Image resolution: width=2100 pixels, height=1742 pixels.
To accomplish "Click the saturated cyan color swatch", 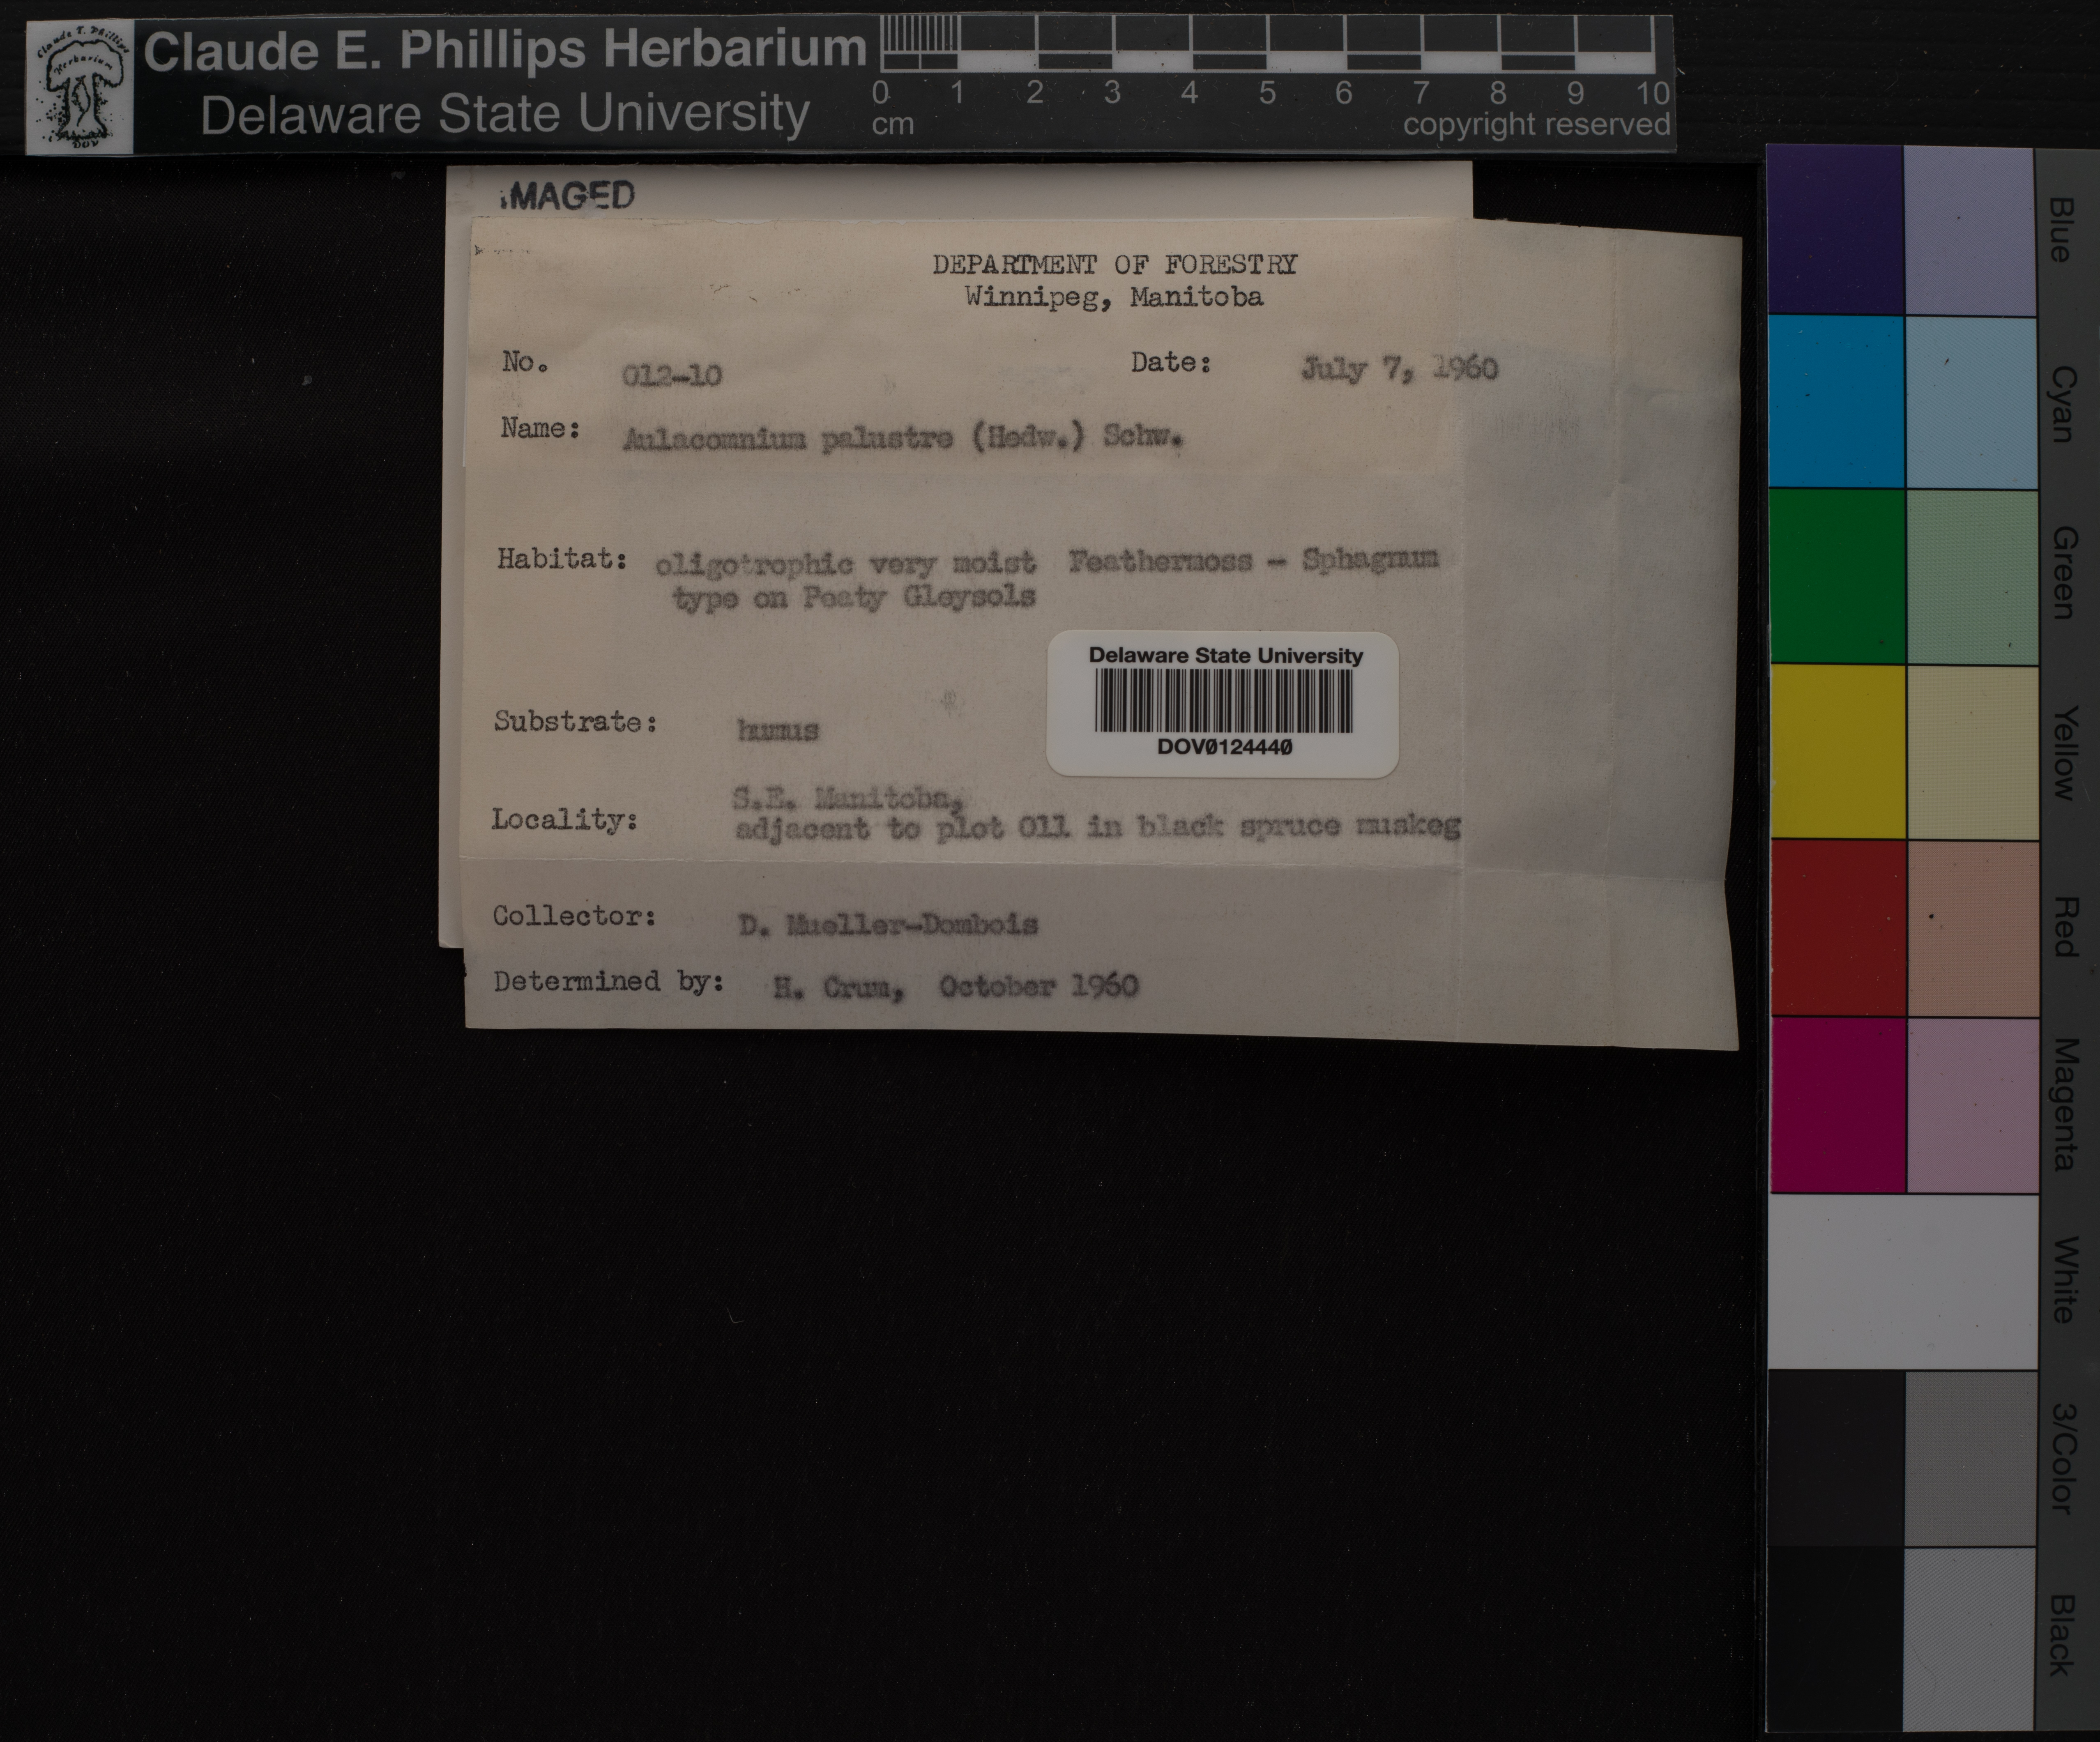I will pyautogui.click(x=1836, y=402).
